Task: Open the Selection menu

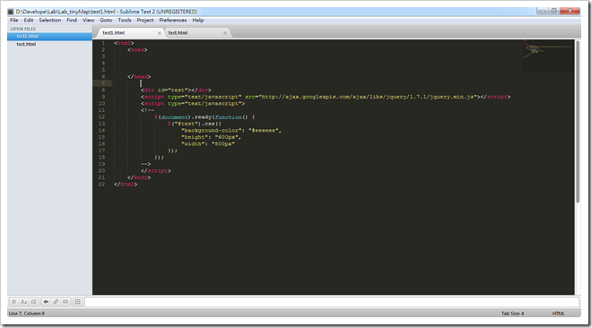Action: click(x=50, y=21)
